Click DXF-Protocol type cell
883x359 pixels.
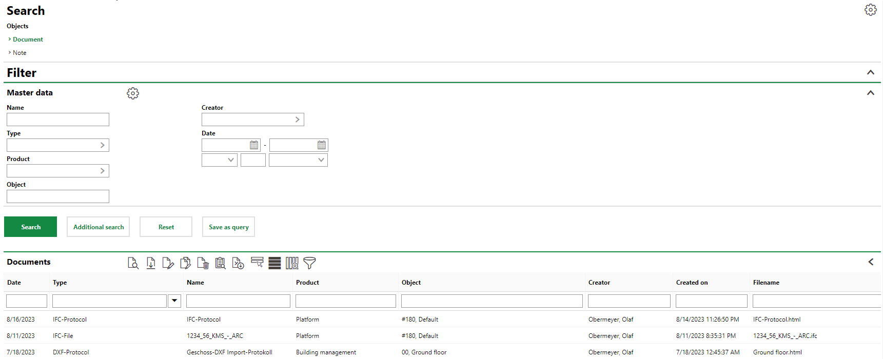coord(70,352)
